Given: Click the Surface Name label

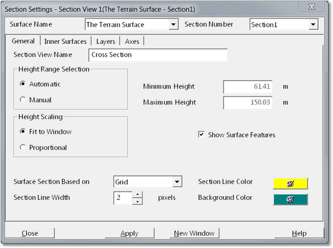Looking at the screenshot, I should [x=31, y=24].
